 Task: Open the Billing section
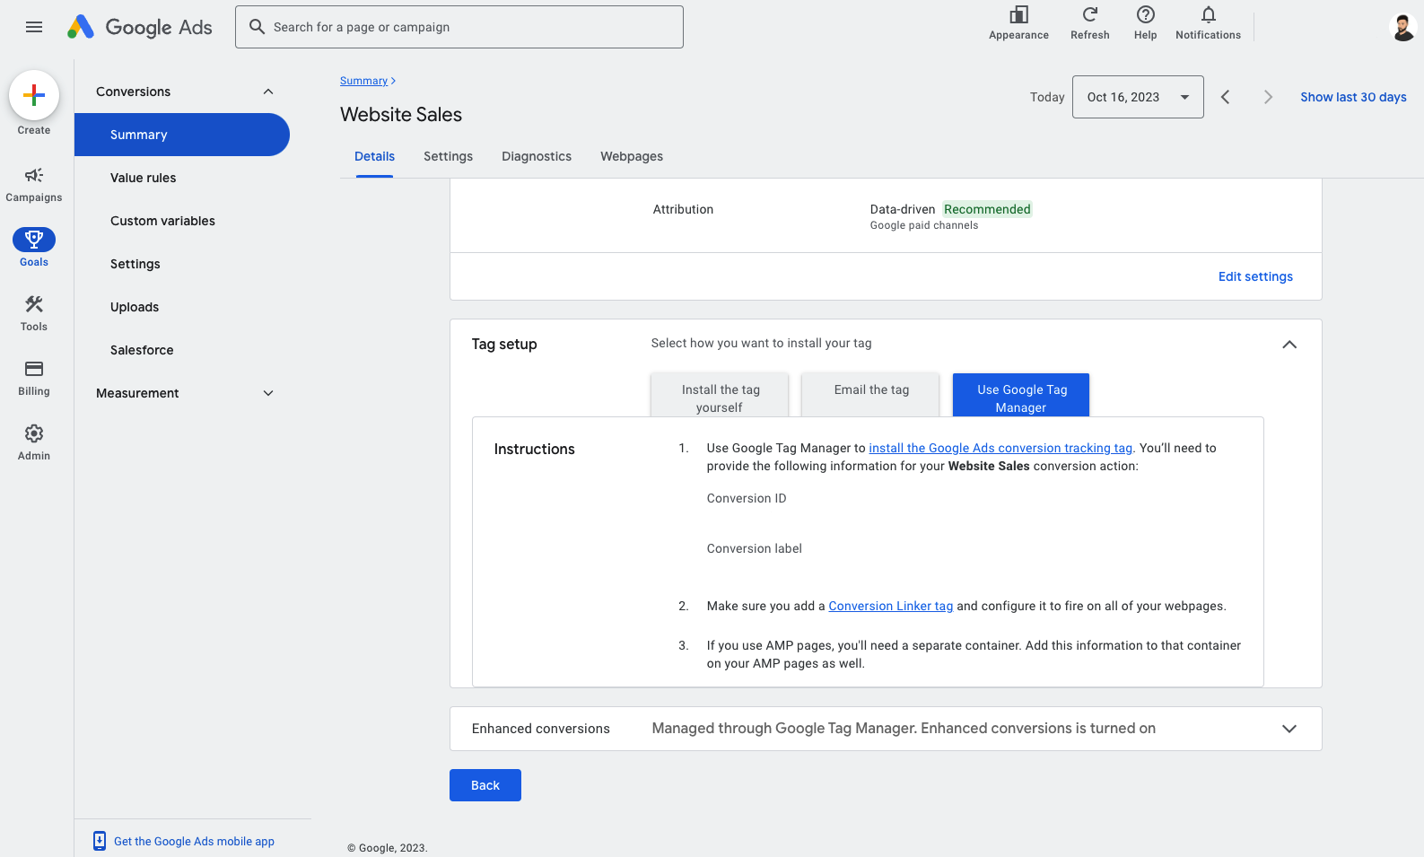click(x=34, y=378)
